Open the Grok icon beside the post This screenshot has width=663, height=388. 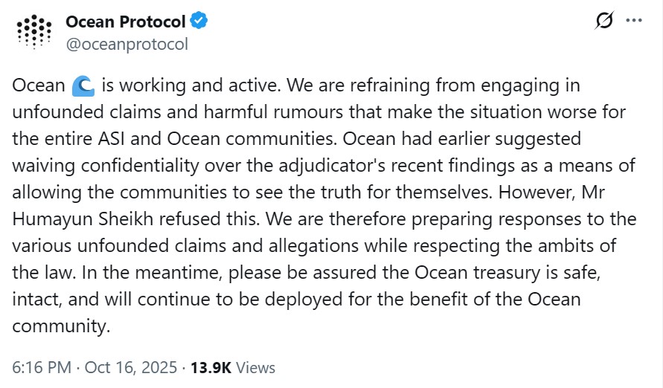[x=605, y=21]
